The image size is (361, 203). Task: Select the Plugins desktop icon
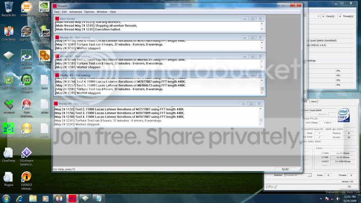[x=9, y=179]
